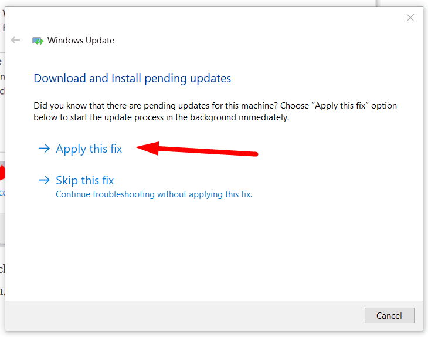Click the arrow icon beside Skip this fix
Screen dimensions: 428x337
pyautogui.click(x=44, y=180)
